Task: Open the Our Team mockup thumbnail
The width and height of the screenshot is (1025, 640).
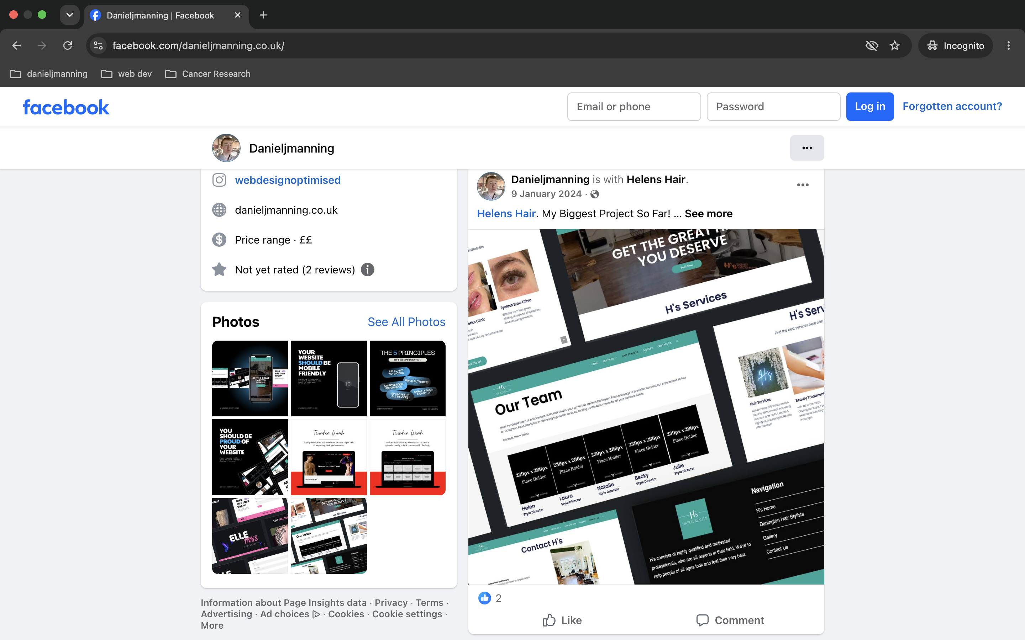Action: (x=329, y=536)
